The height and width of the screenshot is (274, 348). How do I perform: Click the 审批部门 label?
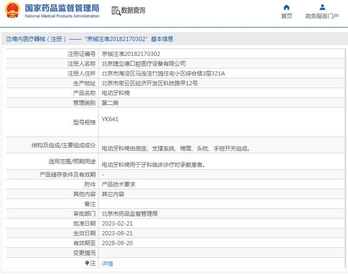click(x=84, y=213)
